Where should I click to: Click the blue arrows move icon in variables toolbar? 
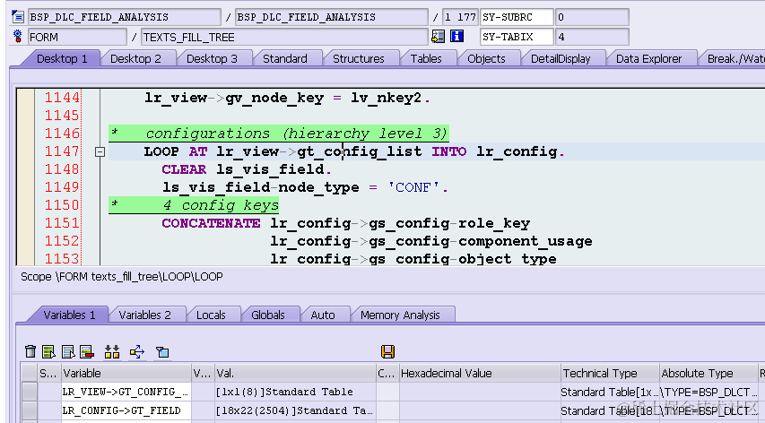click(x=137, y=351)
